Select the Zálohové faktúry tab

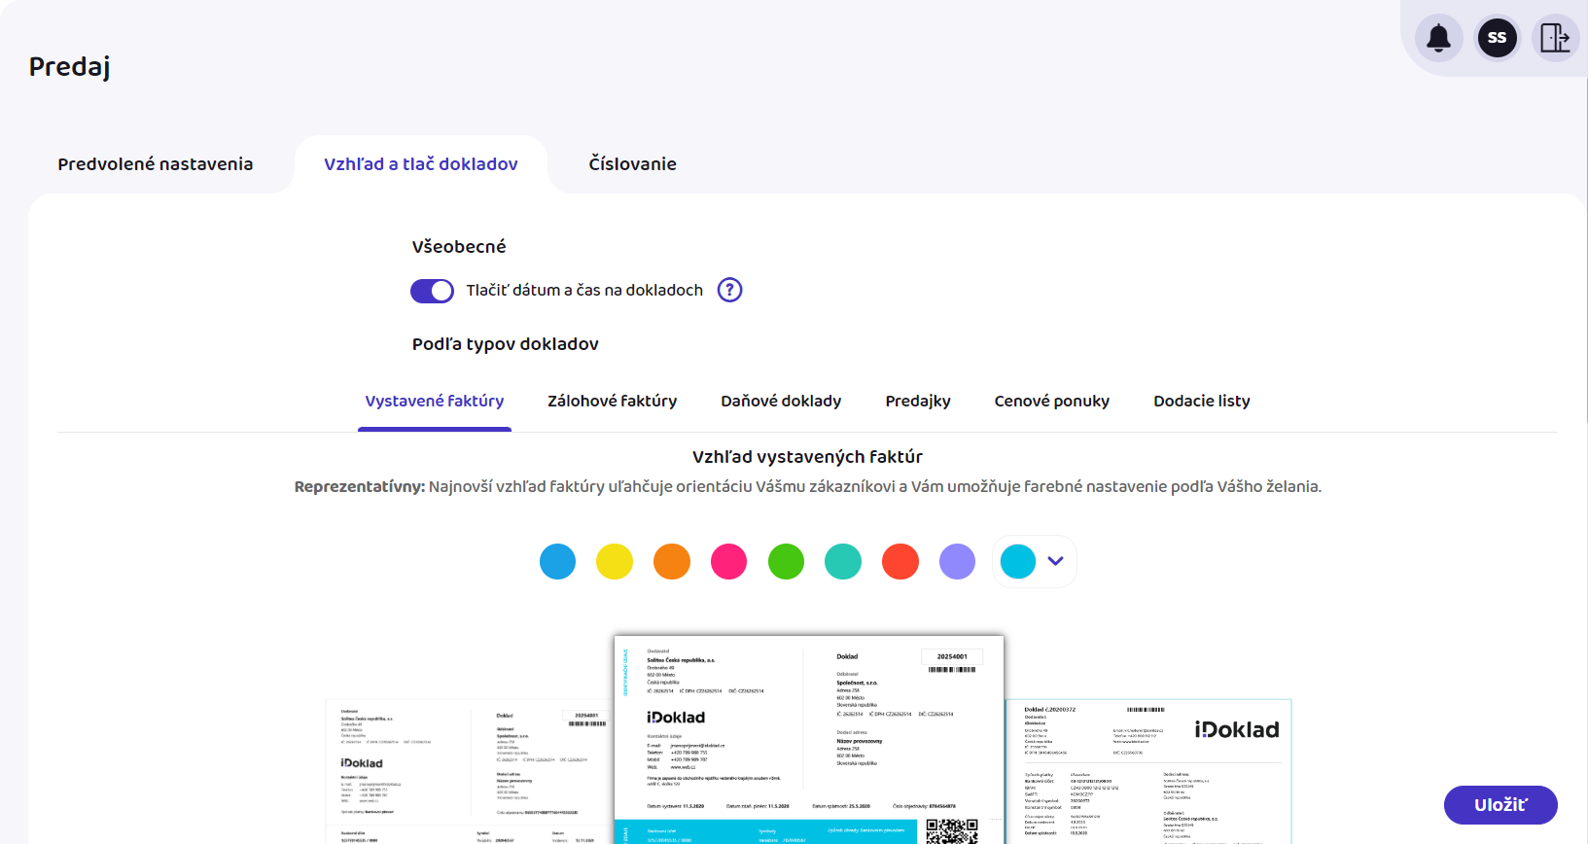tap(612, 401)
